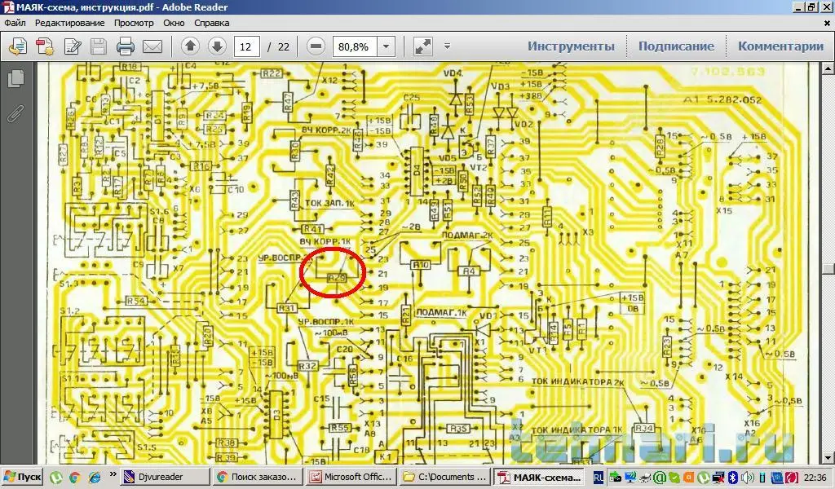Expand quick launch overflow chevron

coord(113,474)
